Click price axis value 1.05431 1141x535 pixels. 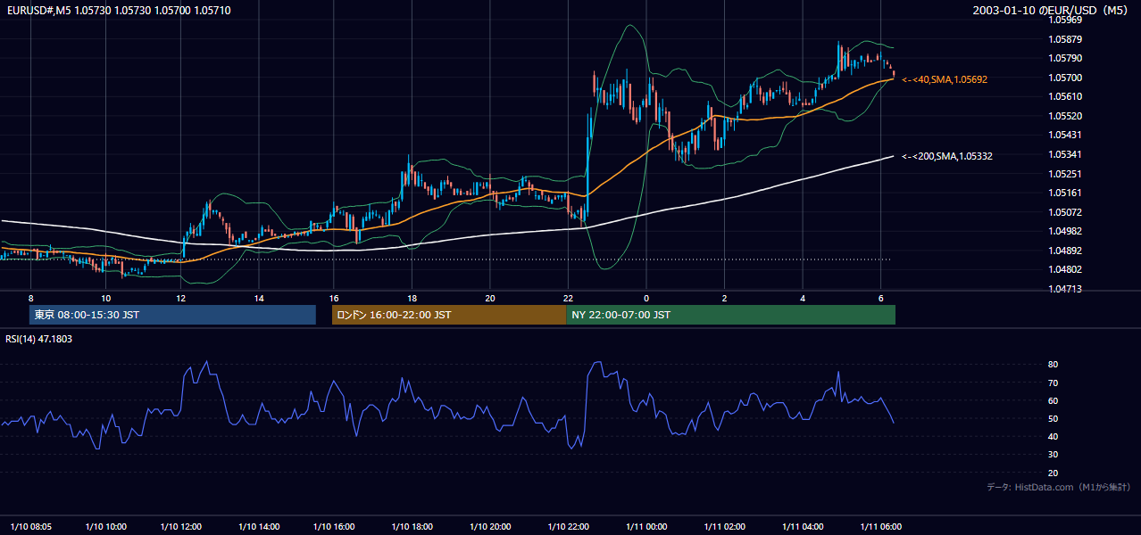[x=1065, y=135]
